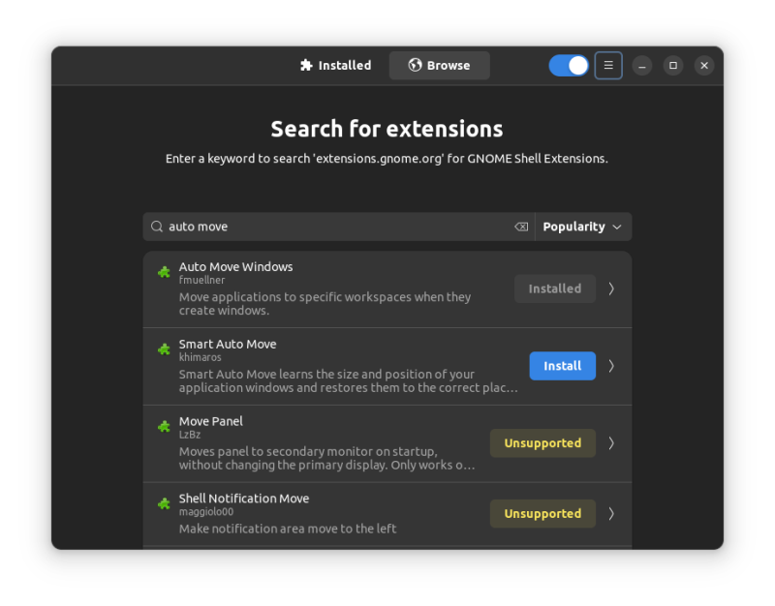Click author name 'LzBz'
Viewport: 775px width, 606px height.
pyautogui.click(x=189, y=435)
